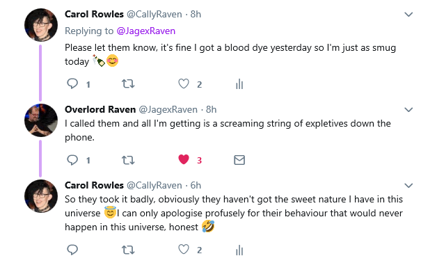Retweet Carol's sweet nature tweet
This screenshot has height=256, width=437.
[x=128, y=250]
